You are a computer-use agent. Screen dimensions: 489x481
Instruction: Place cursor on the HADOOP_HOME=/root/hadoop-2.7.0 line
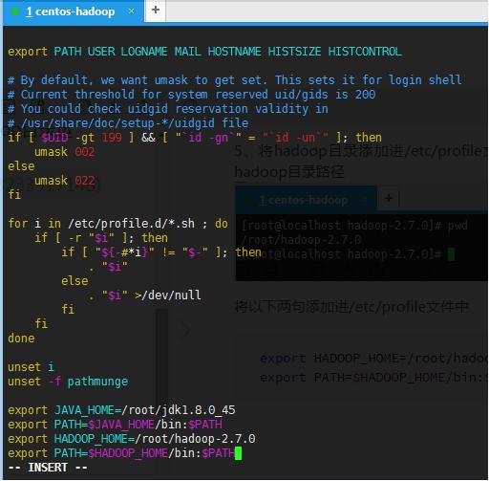[132, 439]
